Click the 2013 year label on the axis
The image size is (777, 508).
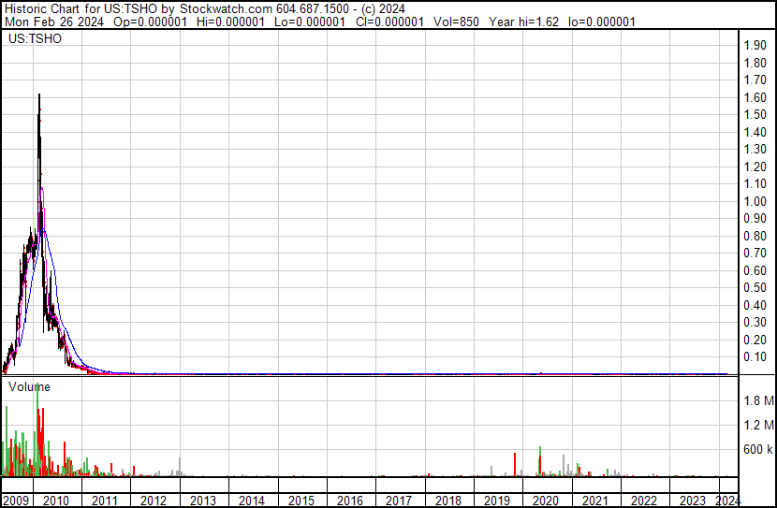click(x=202, y=501)
